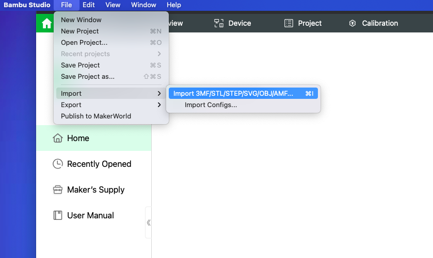Expand the Import submenu arrow

[x=159, y=93]
